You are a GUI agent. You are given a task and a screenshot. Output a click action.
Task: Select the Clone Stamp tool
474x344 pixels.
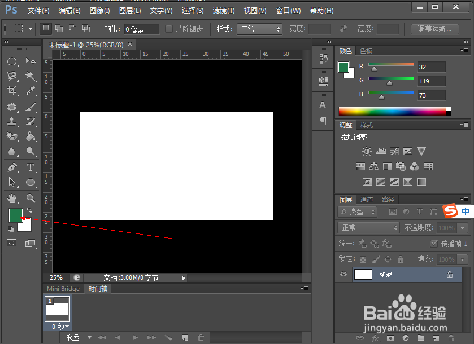click(12, 122)
